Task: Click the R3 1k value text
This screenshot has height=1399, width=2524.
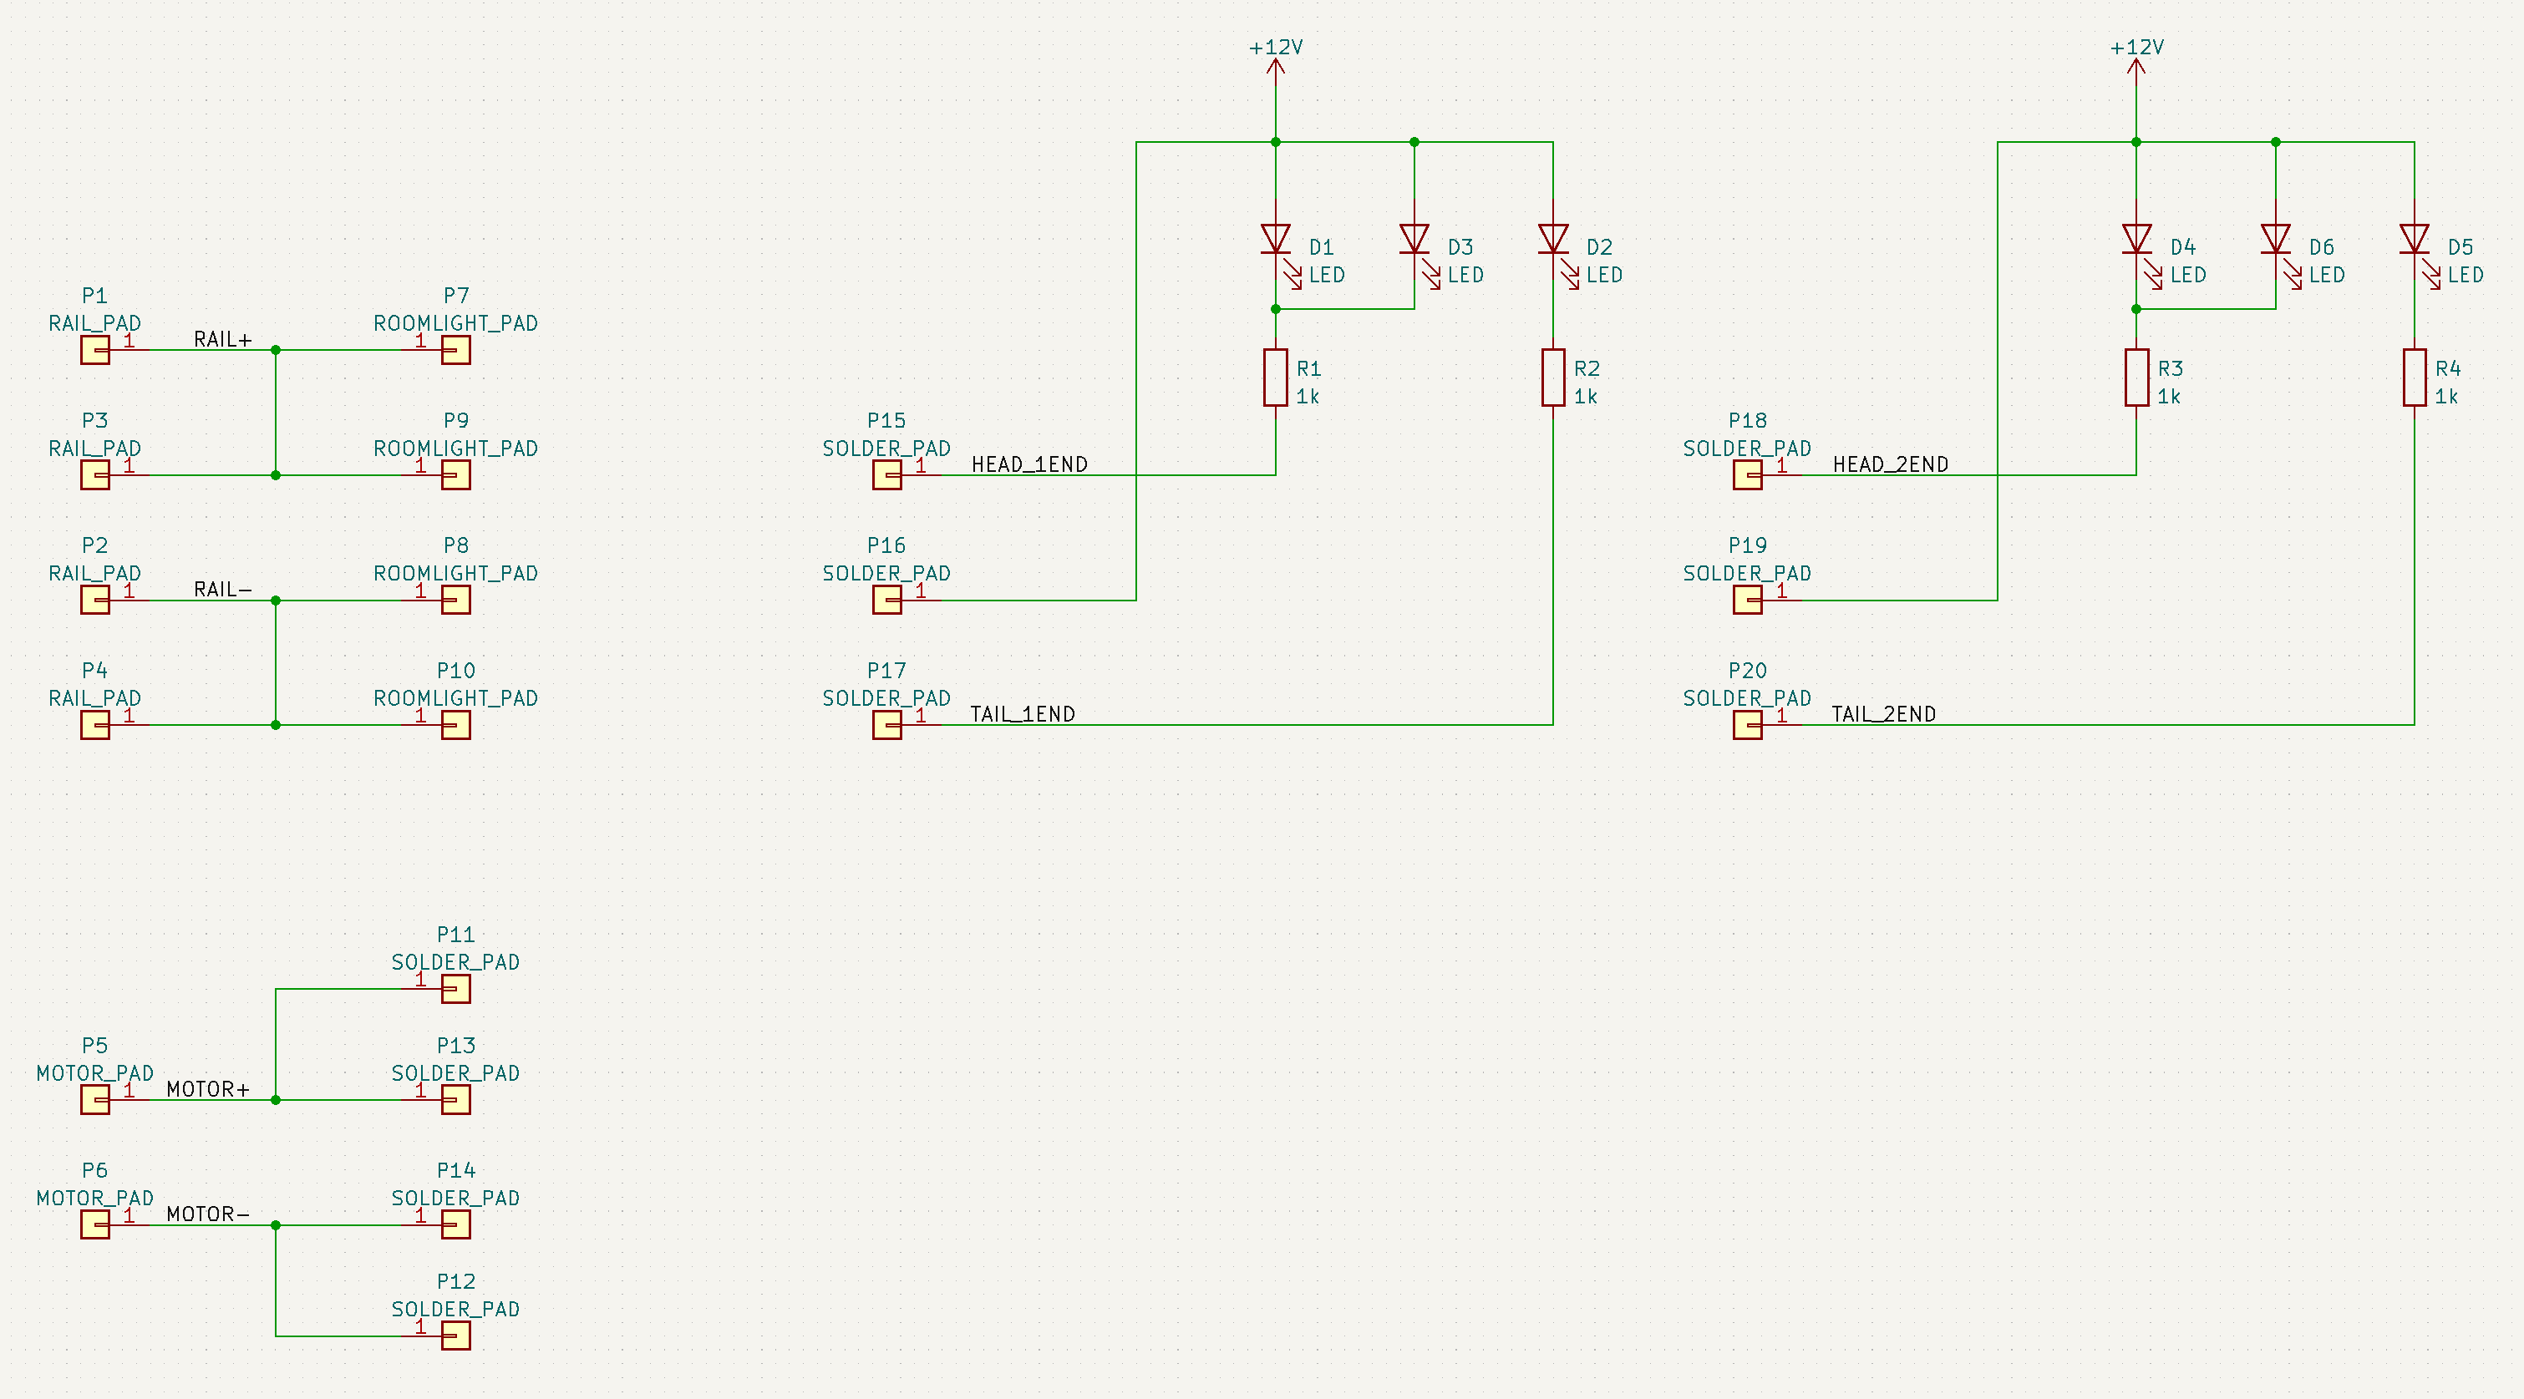Action: pos(2168,397)
